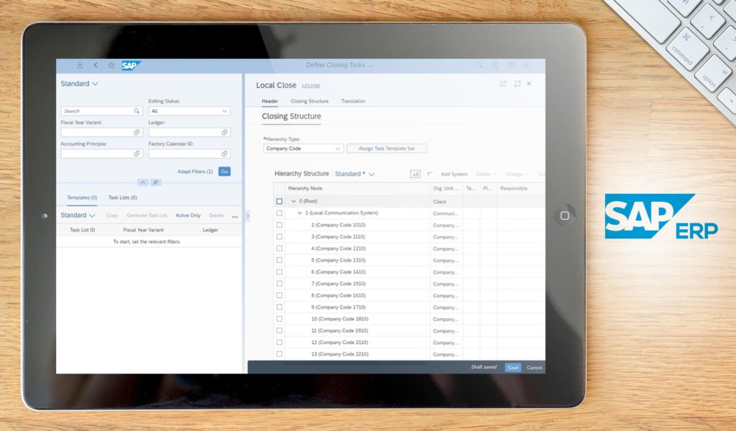736x431 pixels.
Task: Click the SAP home icon
Action: point(111,65)
